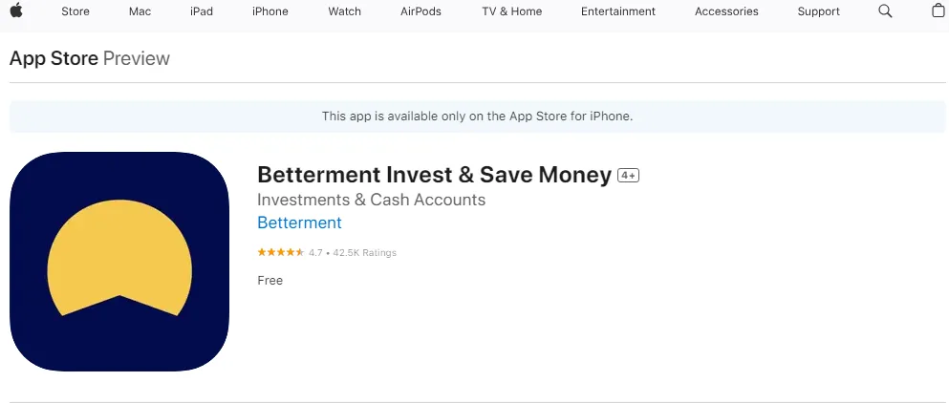
Task: Click the Betterment app icon
Action: point(119,262)
